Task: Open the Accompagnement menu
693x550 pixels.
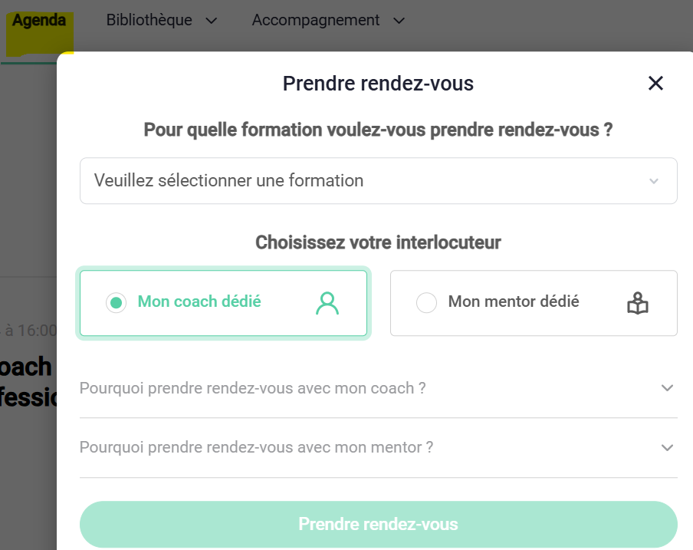Action: [x=316, y=21]
